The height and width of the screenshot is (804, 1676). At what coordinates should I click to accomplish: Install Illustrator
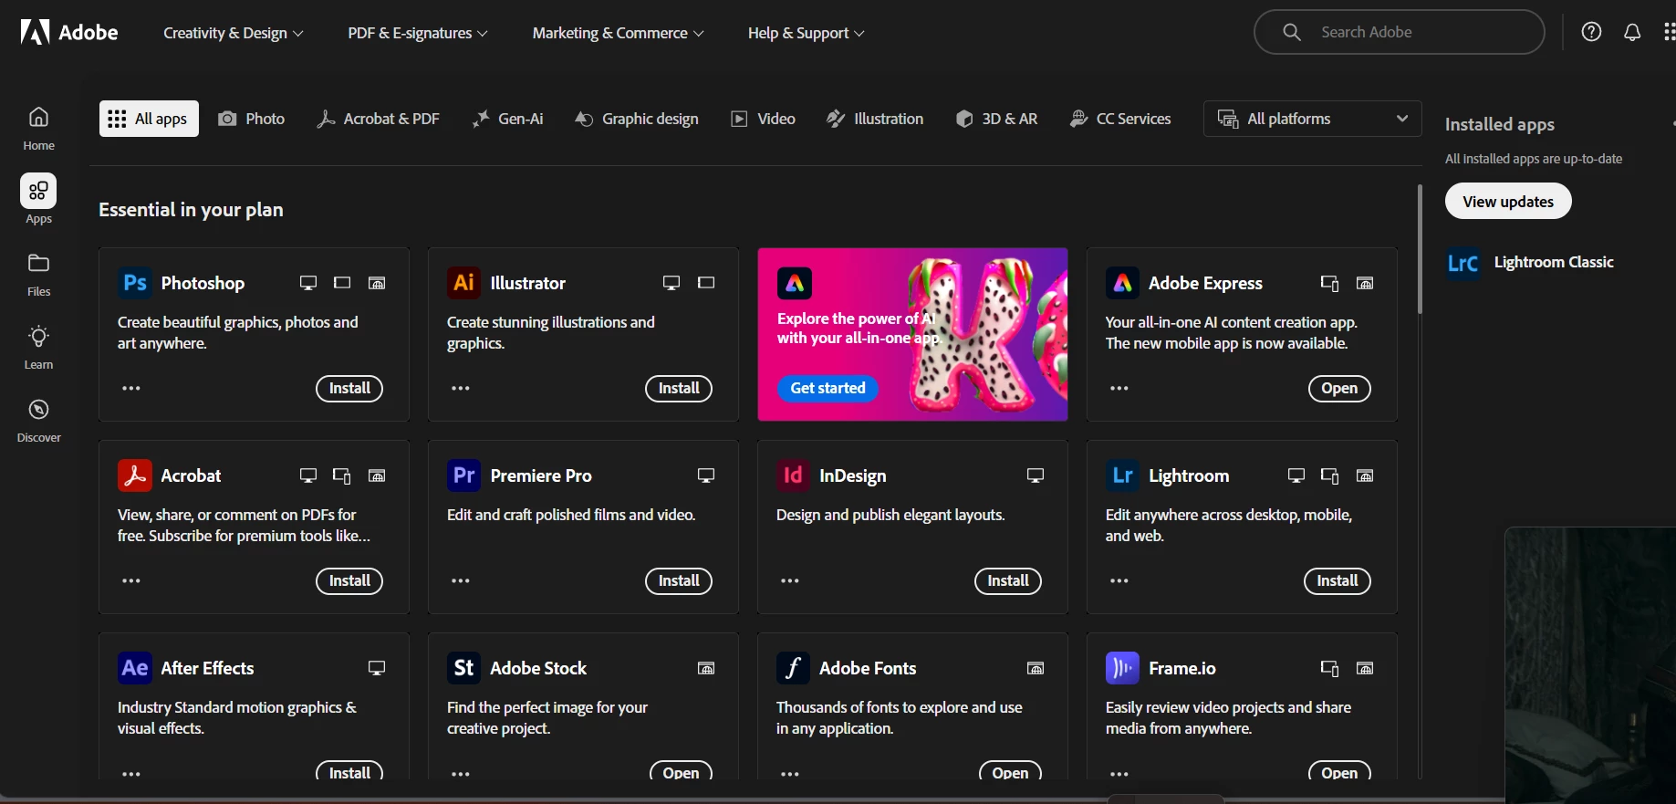coord(679,389)
